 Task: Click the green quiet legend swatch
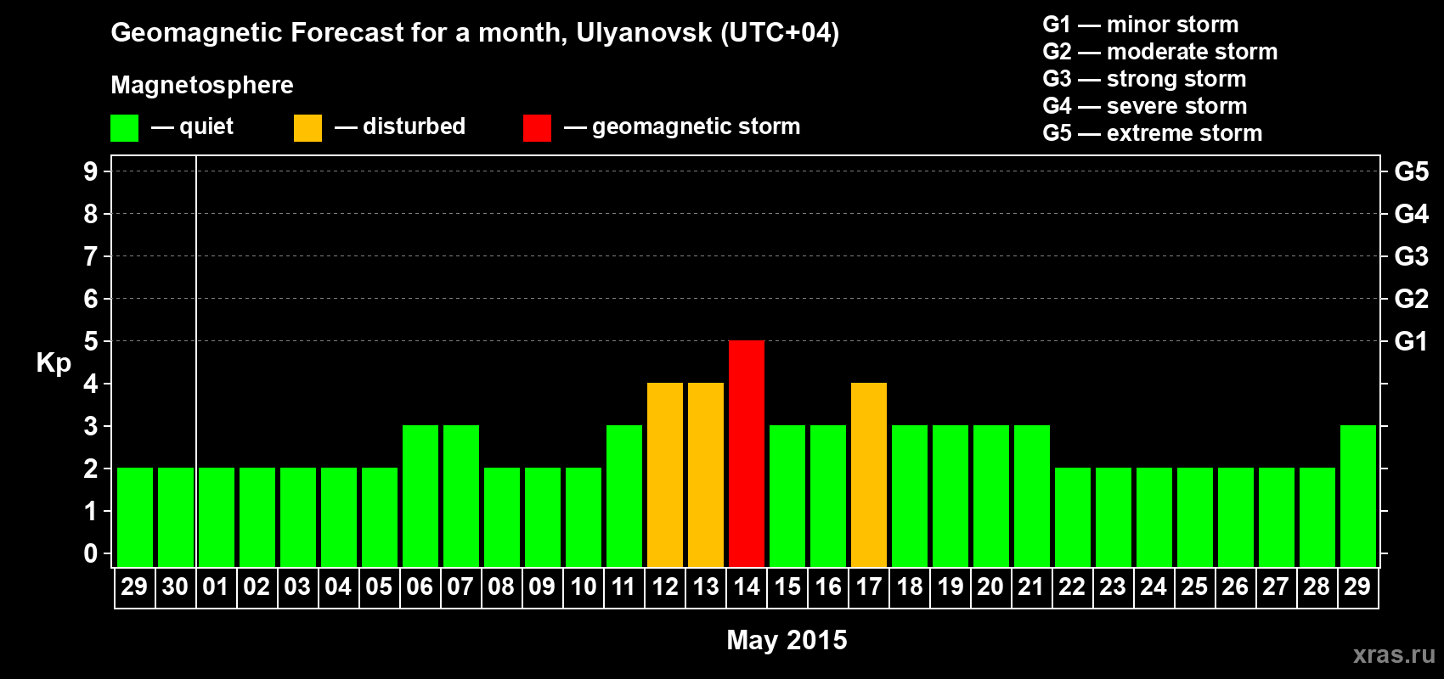pos(124,128)
